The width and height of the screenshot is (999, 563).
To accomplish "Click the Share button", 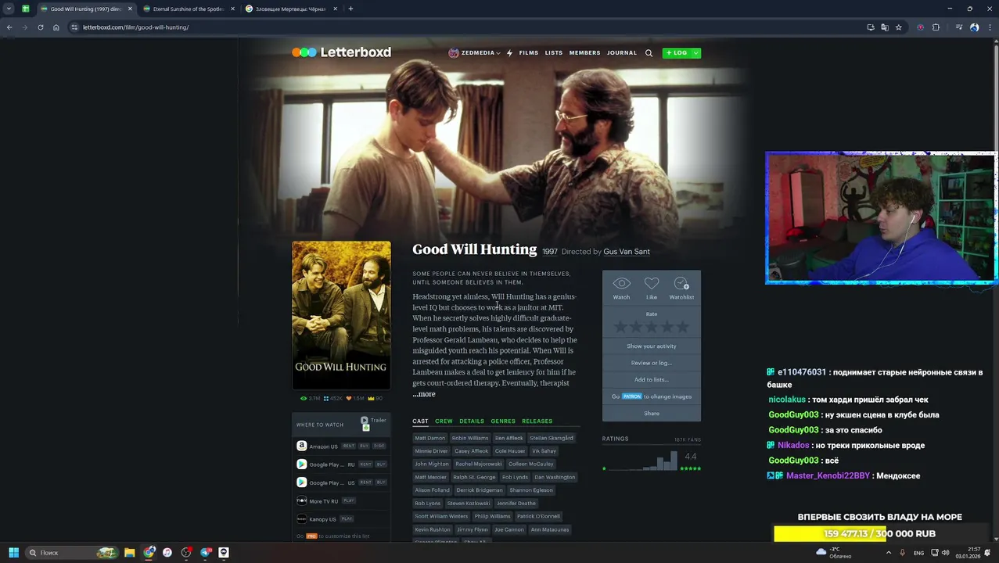I will coord(652,413).
